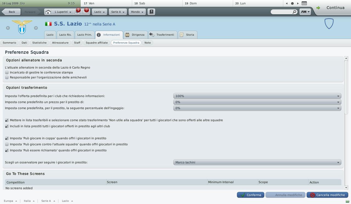Open the Lazio dropdown in toolbar

(x=100, y=12)
